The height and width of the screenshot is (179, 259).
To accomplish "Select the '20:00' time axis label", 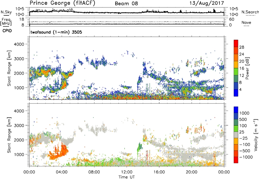I will (191, 172).
